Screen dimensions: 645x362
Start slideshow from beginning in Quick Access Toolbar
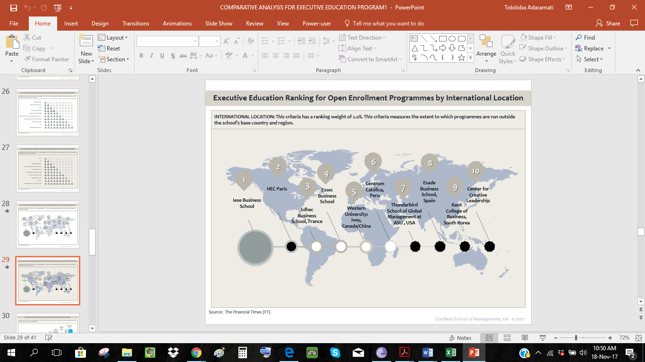(x=58, y=8)
